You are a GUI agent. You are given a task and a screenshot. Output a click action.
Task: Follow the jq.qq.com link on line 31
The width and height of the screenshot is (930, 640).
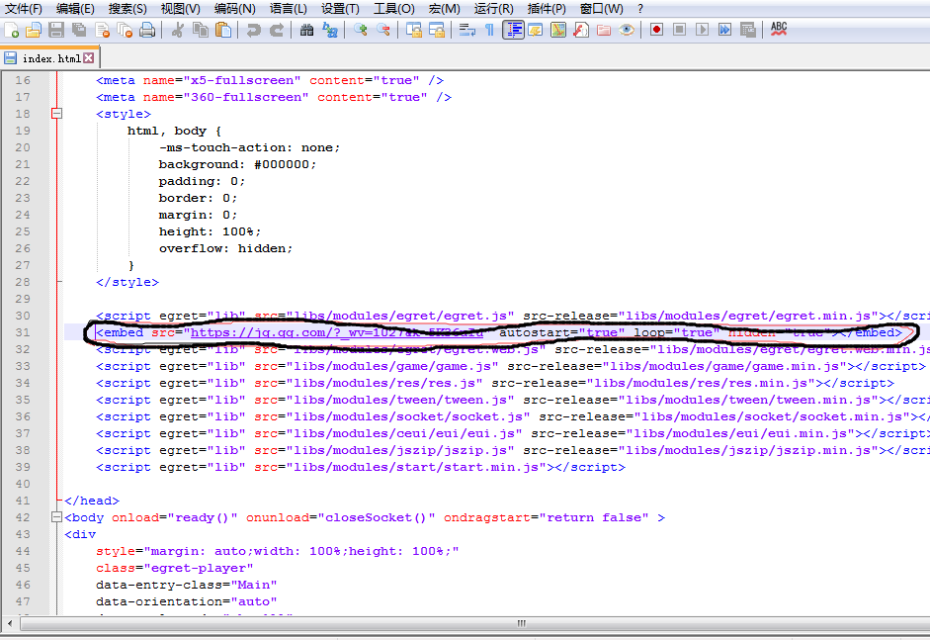click(x=337, y=332)
